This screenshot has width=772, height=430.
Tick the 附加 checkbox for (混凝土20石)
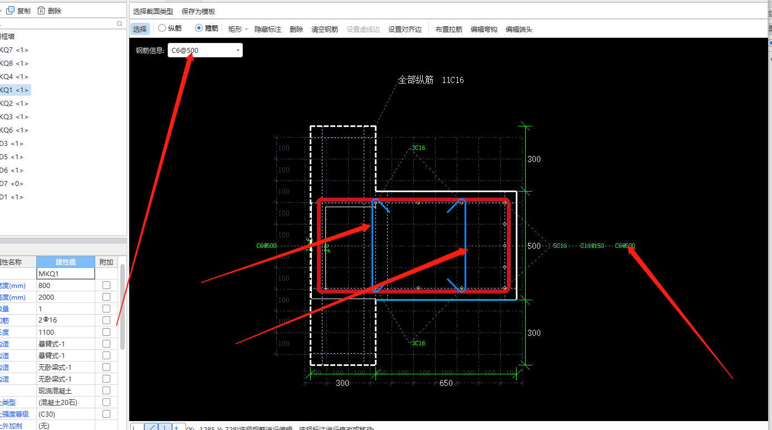pyautogui.click(x=106, y=402)
